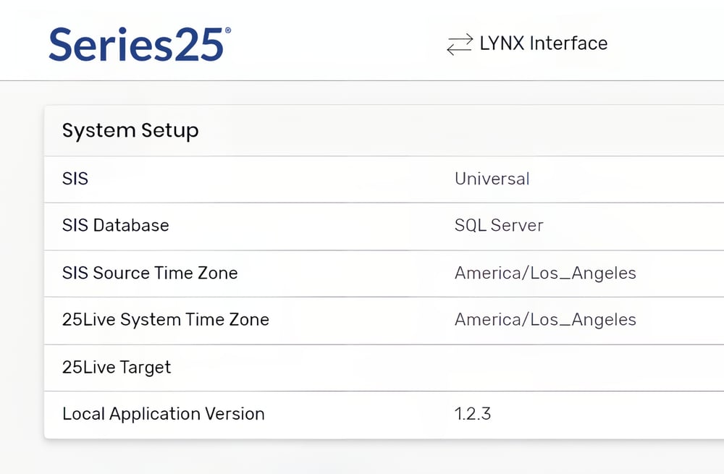Select 25Live System Time Zone America/Los_Angeles value
This screenshot has width=724, height=474.
[545, 320]
